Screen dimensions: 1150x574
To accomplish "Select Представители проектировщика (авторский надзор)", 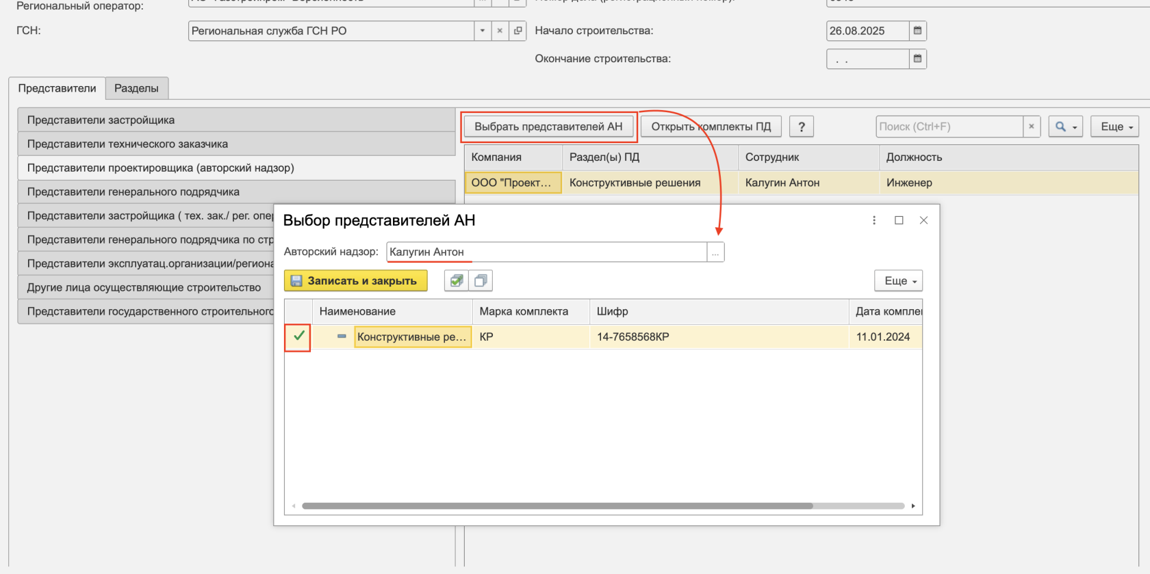I will tap(236, 168).
